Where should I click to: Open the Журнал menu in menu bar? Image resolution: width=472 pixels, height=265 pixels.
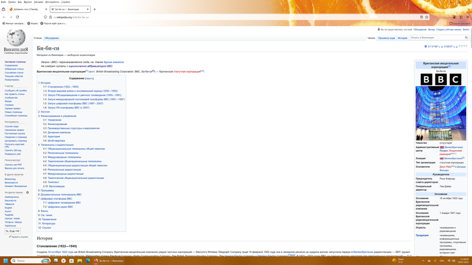[28, 2]
